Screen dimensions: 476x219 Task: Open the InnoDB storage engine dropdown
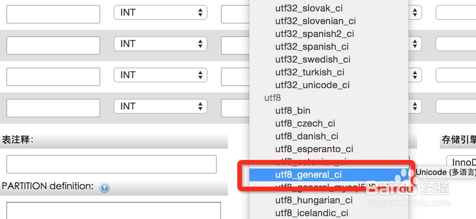[462, 162]
